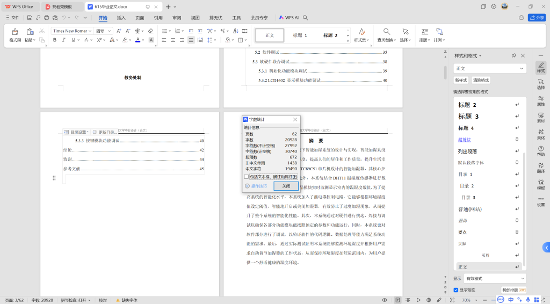Open the 有效样式 display filter dropdown

(x=495, y=278)
